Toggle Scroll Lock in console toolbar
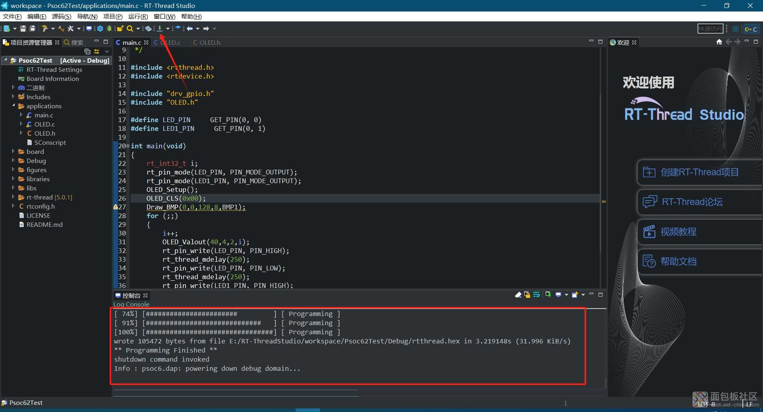Viewport: 763px width, 412px height. (527, 295)
